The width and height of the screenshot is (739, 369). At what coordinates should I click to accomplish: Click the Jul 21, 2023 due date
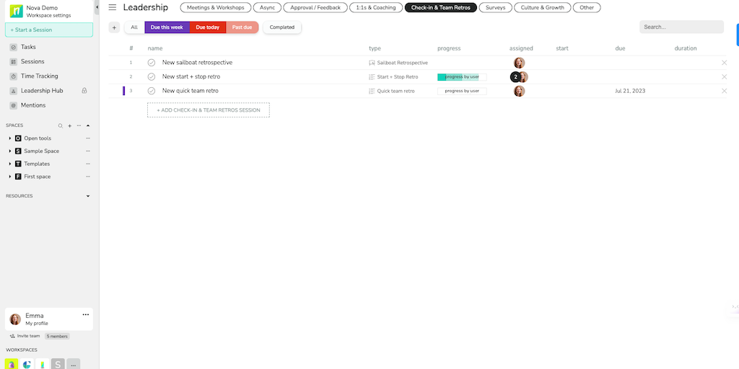pyautogui.click(x=630, y=91)
